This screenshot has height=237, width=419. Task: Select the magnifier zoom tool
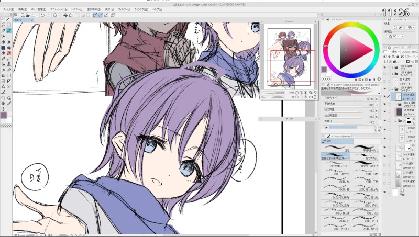(4, 98)
